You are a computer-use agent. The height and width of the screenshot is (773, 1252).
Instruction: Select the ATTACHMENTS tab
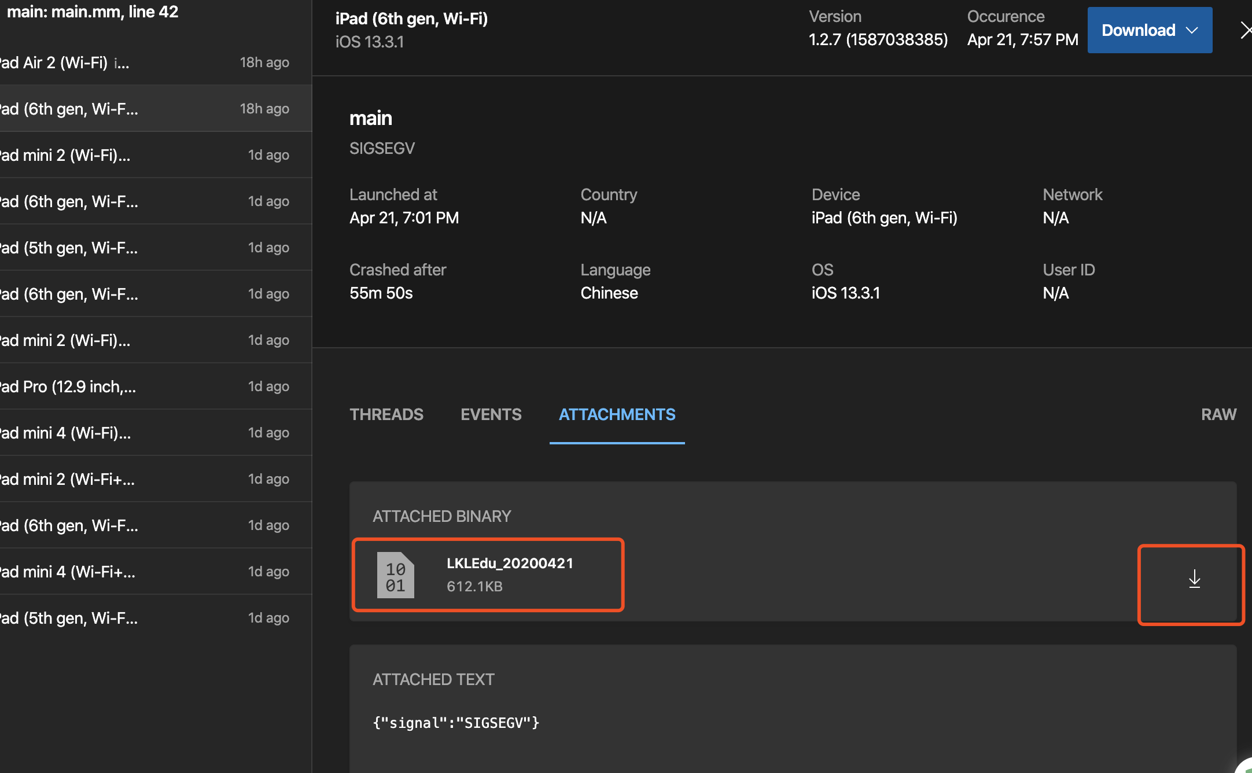point(617,414)
